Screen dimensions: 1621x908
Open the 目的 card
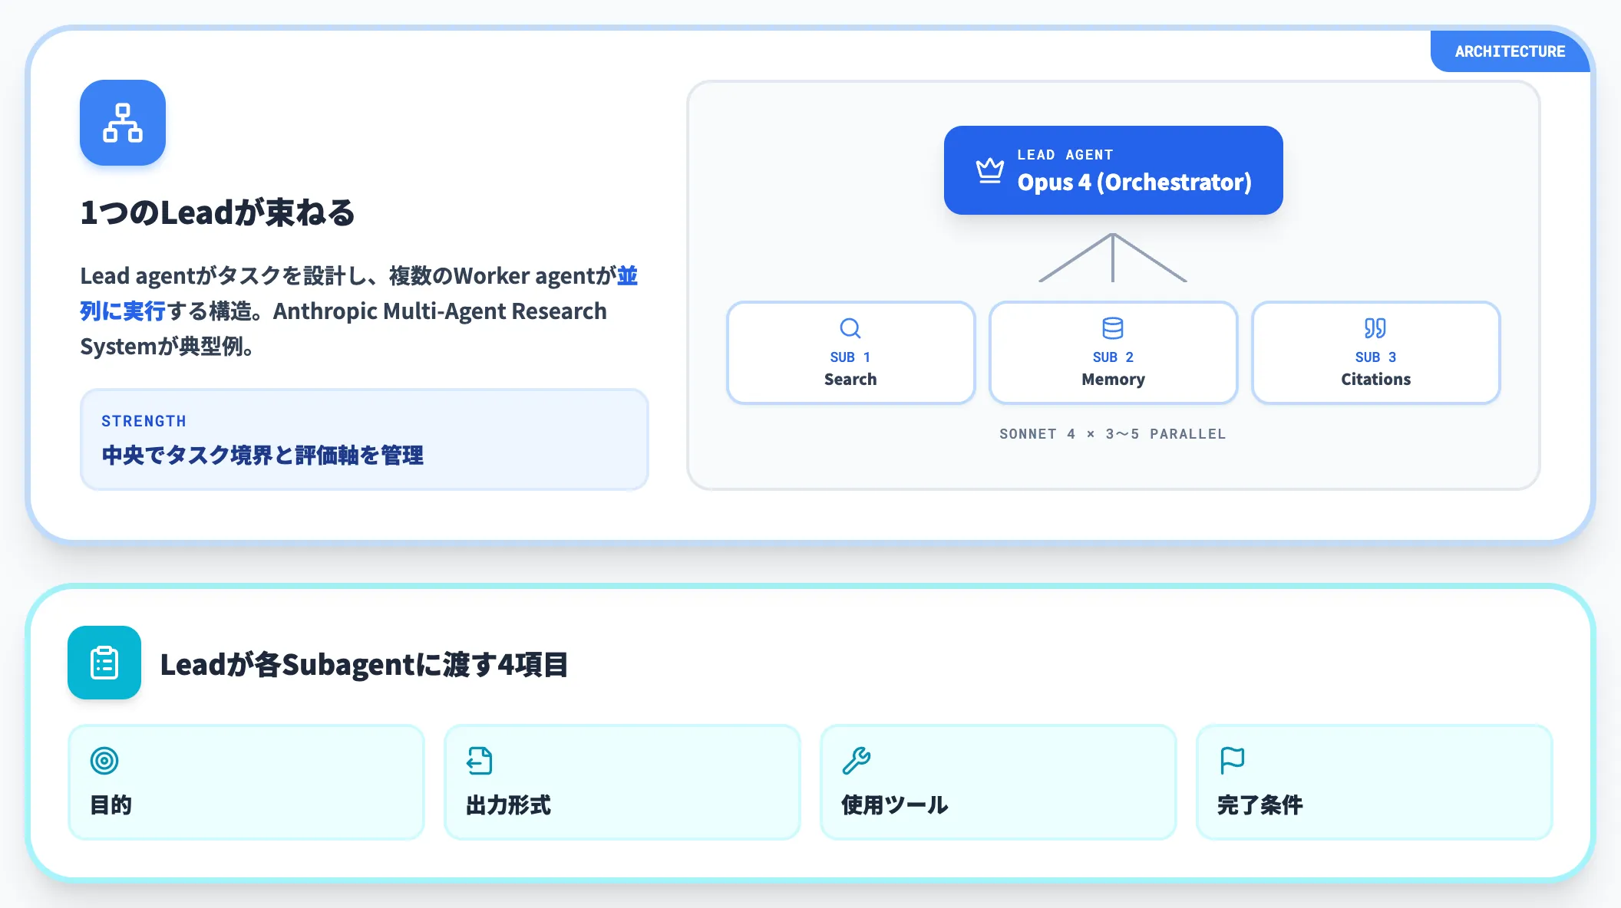coord(246,782)
